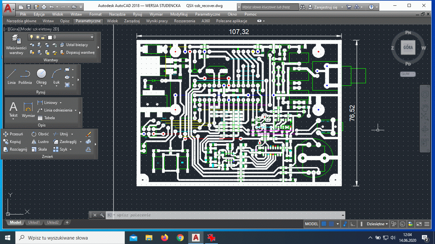Open Właściwości warstwy layer properties
The height and width of the screenshot is (244, 435).
tap(16, 44)
